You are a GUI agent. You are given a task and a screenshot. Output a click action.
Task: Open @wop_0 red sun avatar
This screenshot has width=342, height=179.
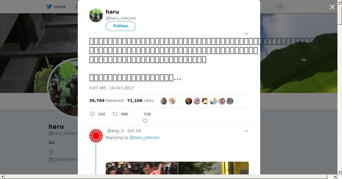coord(96,136)
